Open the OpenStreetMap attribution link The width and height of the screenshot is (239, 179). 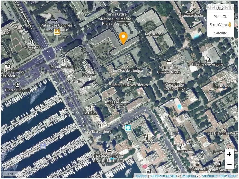click(x=164, y=176)
